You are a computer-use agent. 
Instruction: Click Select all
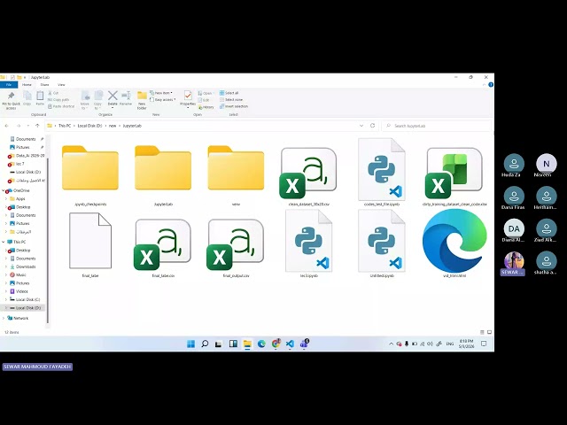pos(229,93)
